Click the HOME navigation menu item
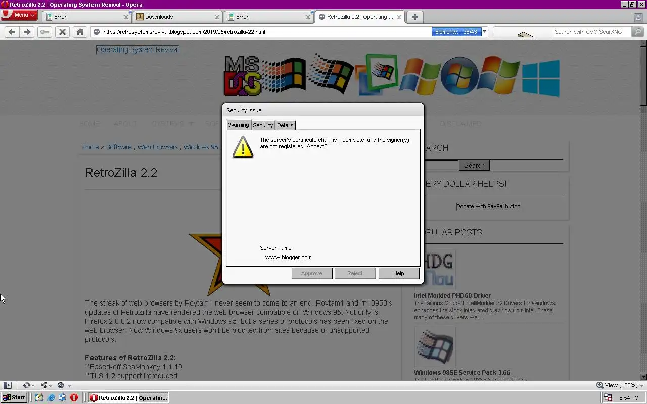This screenshot has width=647, height=404. (x=89, y=124)
